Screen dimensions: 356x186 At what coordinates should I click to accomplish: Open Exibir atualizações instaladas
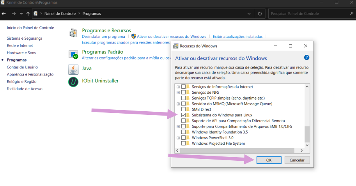pos(237,37)
